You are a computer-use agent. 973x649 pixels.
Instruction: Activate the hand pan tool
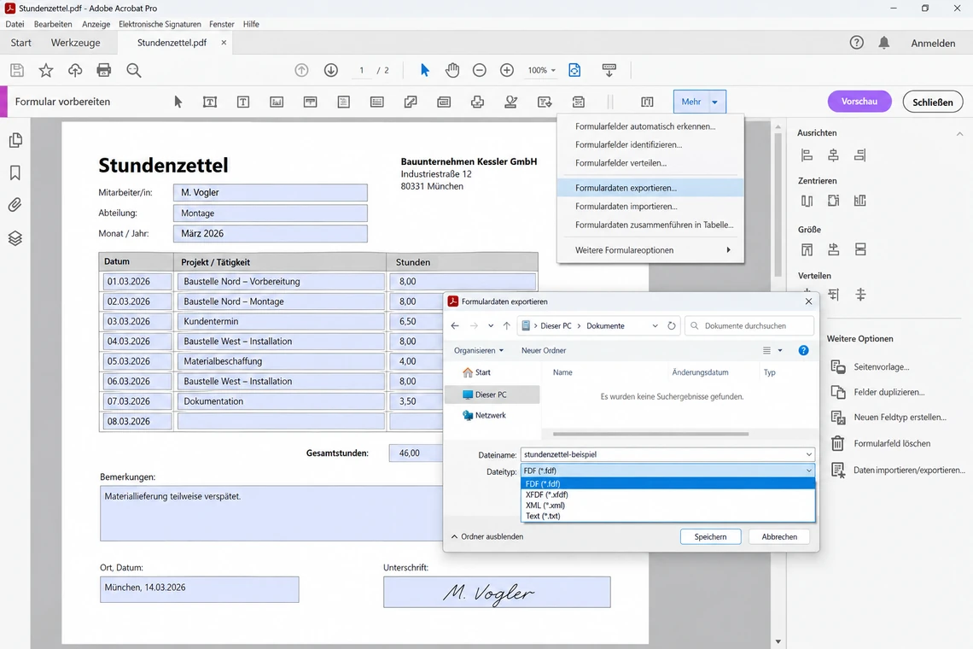point(452,70)
